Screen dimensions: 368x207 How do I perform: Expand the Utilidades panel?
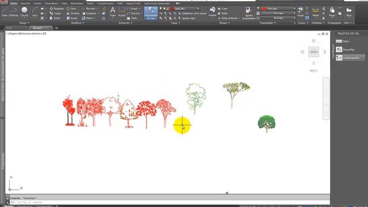pyautogui.click(x=318, y=23)
